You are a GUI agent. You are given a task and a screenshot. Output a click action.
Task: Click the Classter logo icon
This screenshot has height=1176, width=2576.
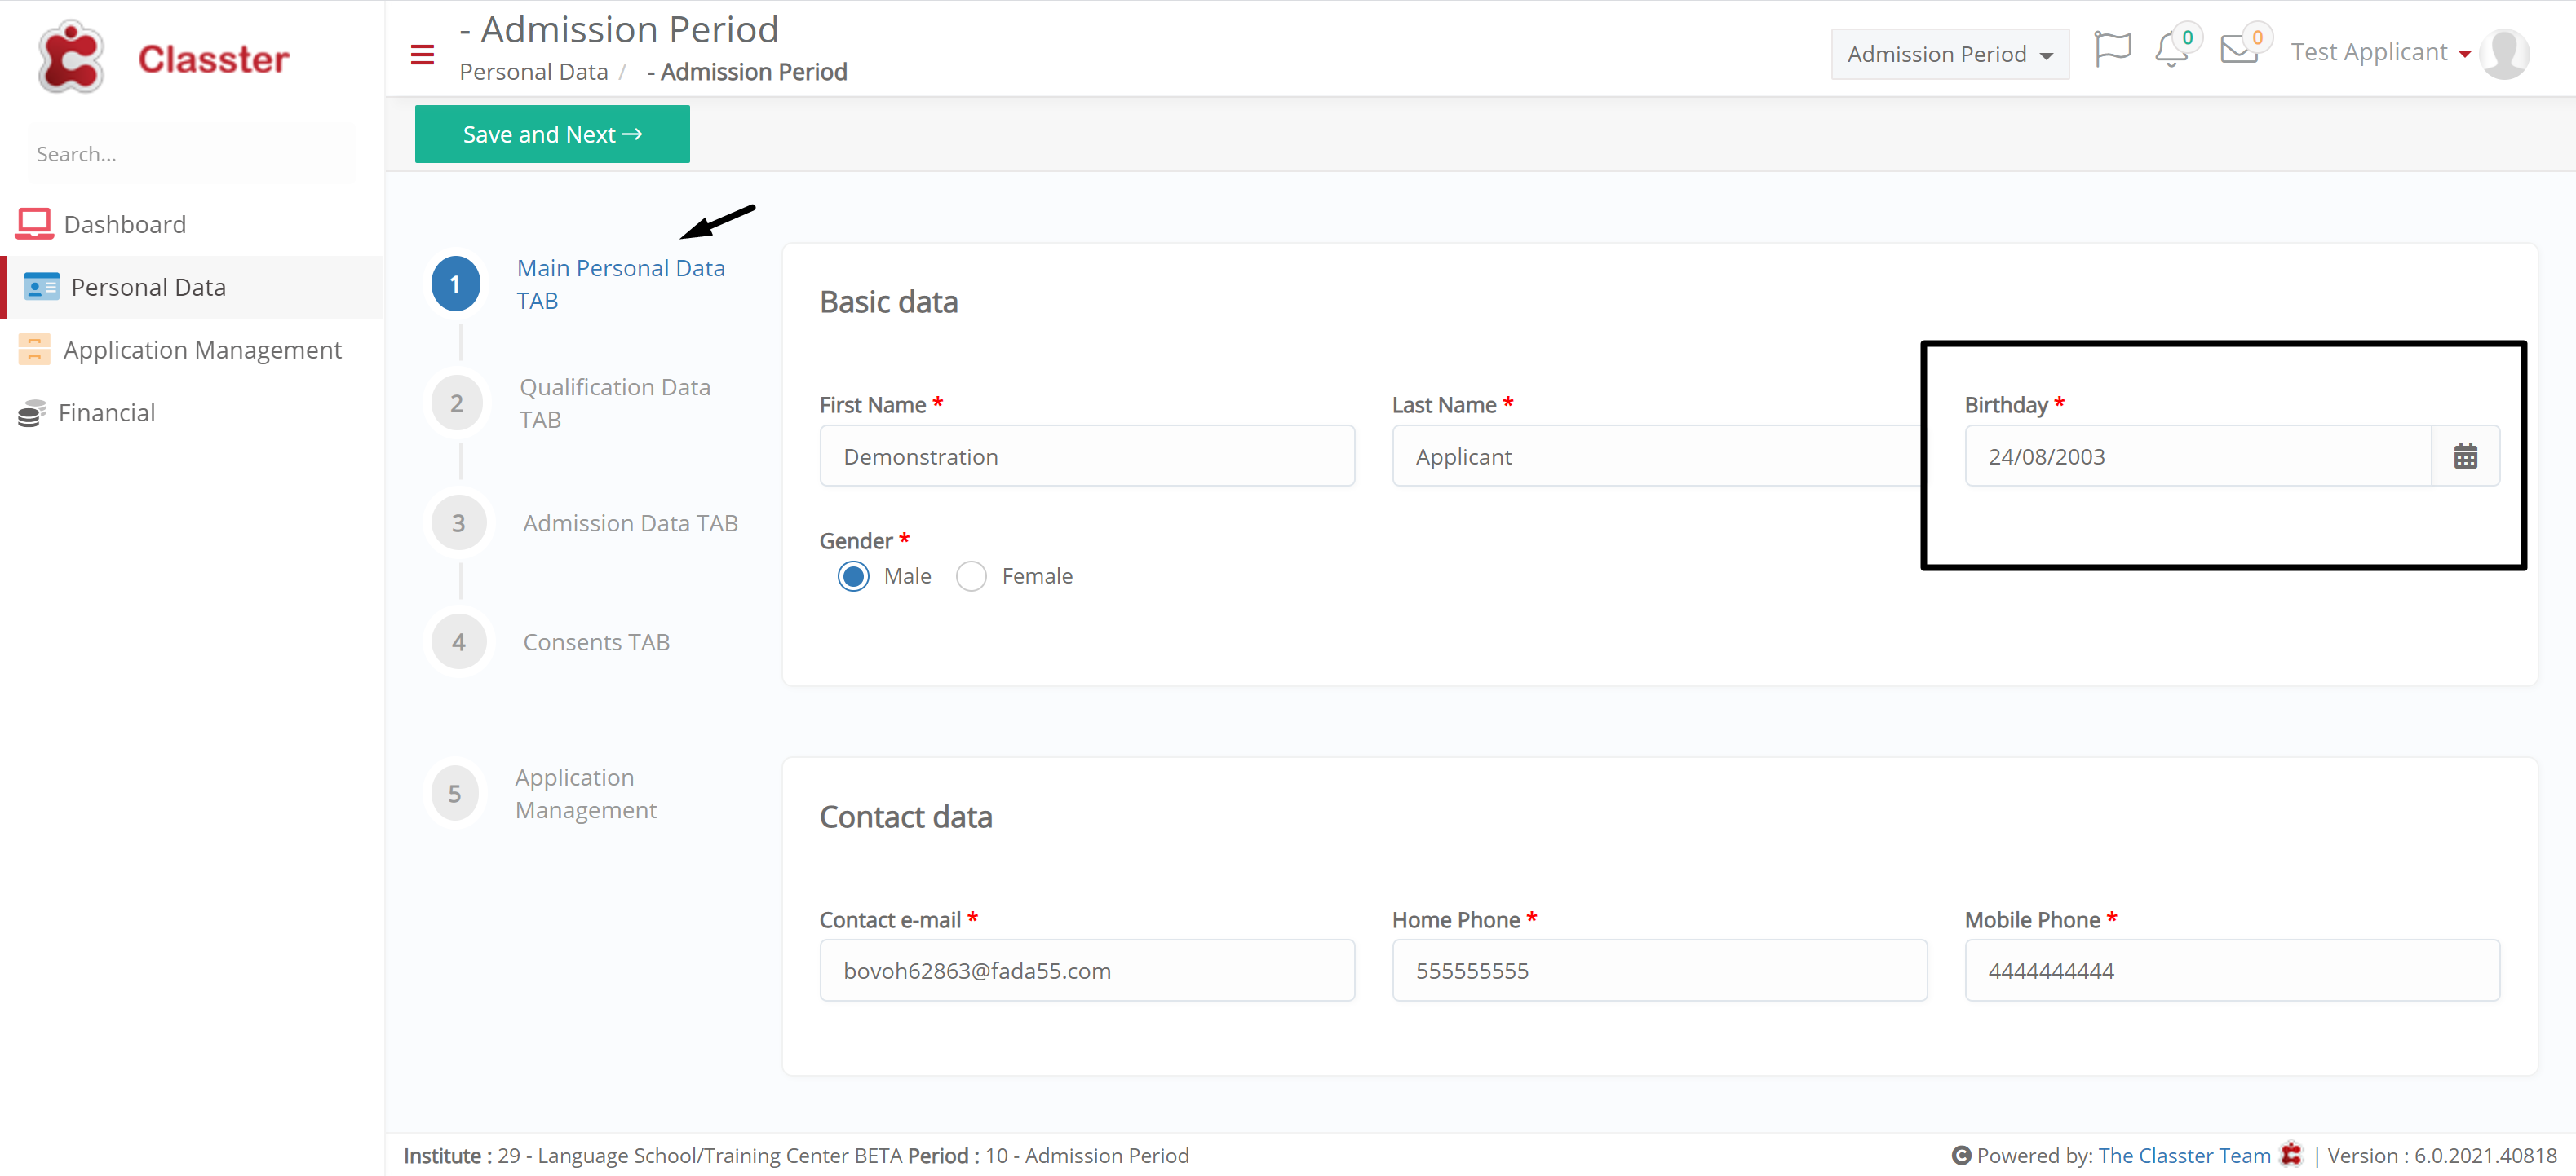tap(70, 57)
